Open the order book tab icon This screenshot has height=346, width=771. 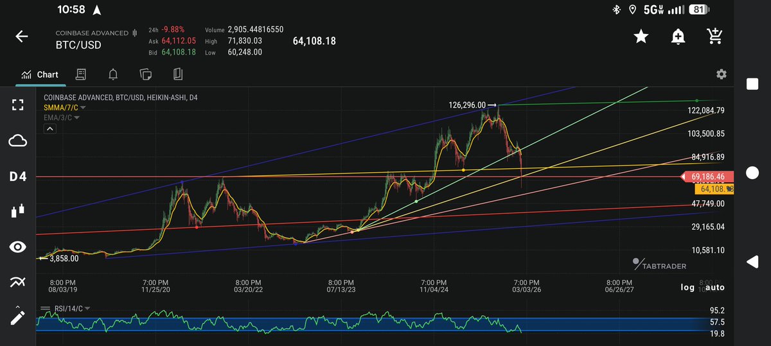81,74
